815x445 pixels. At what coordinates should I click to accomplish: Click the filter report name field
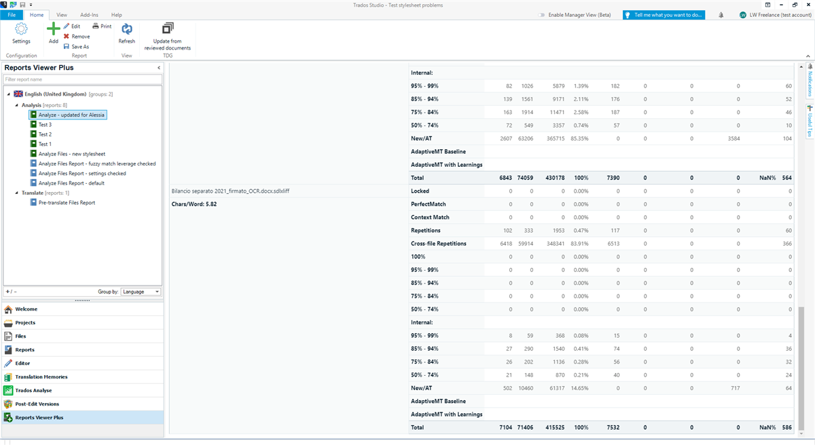[81, 80]
